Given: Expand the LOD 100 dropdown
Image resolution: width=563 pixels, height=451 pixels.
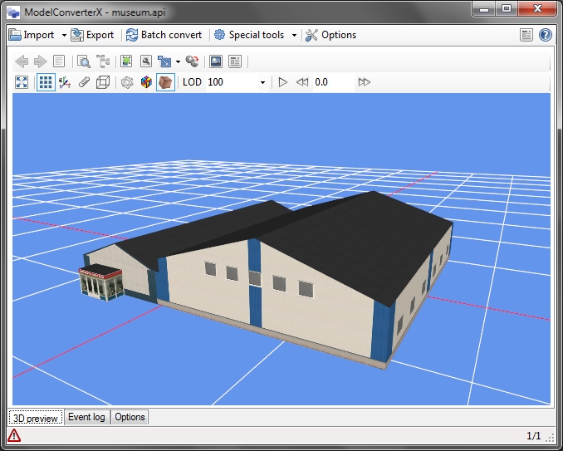Looking at the screenshot, I should [262, 82].
